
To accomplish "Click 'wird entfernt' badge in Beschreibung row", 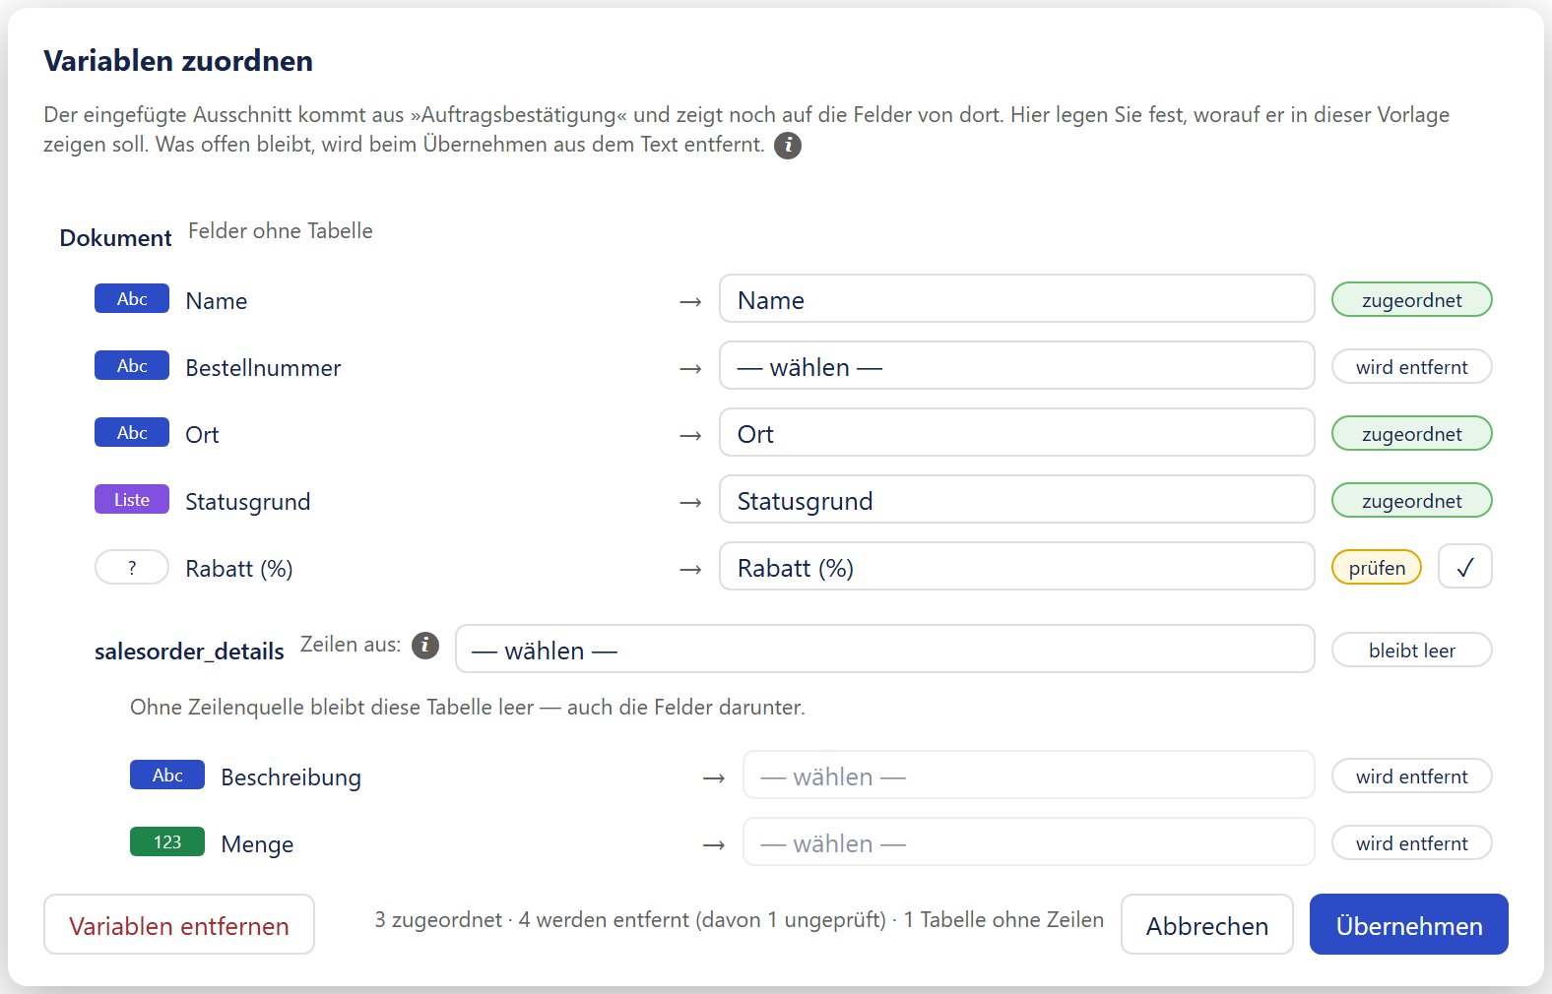I will coord(1412,777).
